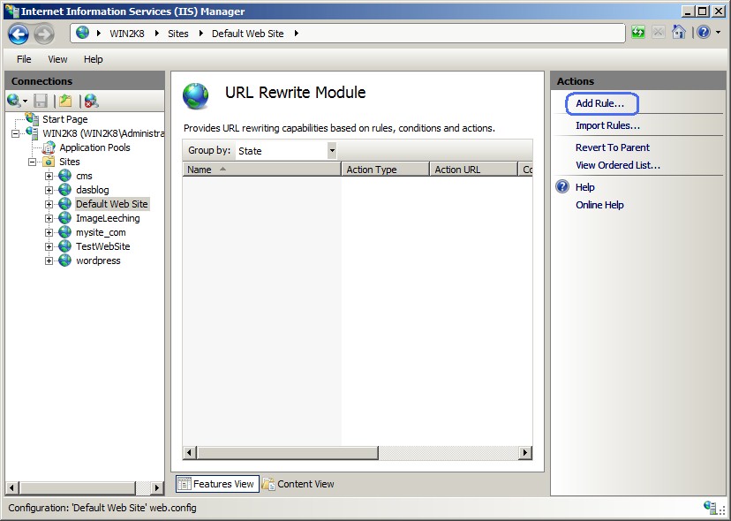The width and height of the screenshot is (731, 521).
Task: Click the Import Rules... action link
Action: [x=607, y=125]
